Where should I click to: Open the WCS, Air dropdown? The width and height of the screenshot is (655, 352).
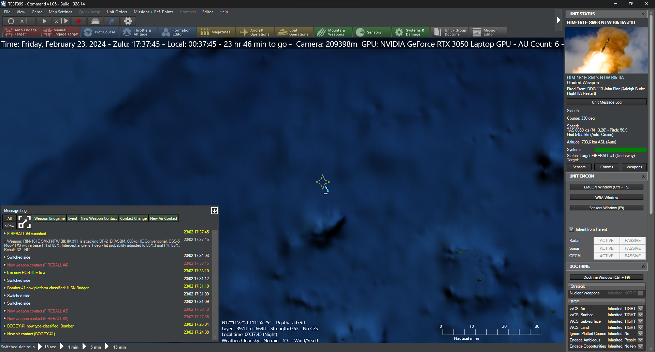point(640,309)
